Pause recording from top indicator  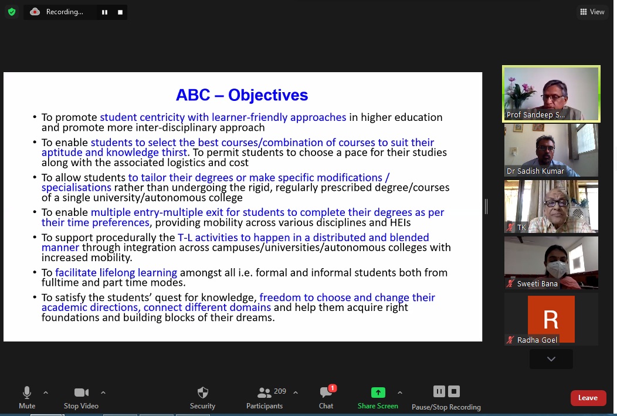[x=104, y=12]
